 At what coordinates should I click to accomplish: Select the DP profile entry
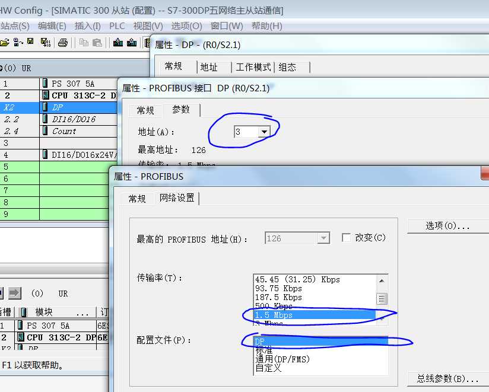point(321,342)
